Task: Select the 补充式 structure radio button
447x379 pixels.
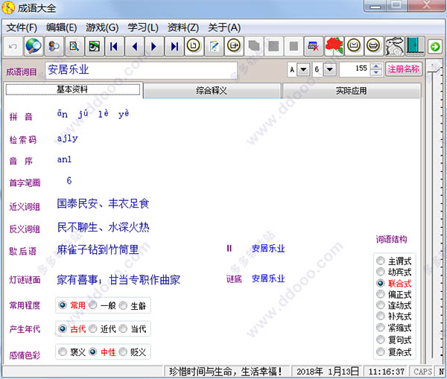Action: pyautogui.click(x=380, y=316)
